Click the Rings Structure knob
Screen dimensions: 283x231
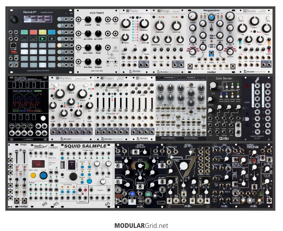point(176,26)
